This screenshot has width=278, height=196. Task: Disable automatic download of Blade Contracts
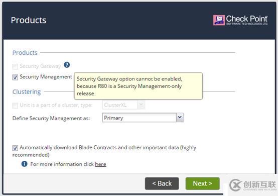pos(15,148)
